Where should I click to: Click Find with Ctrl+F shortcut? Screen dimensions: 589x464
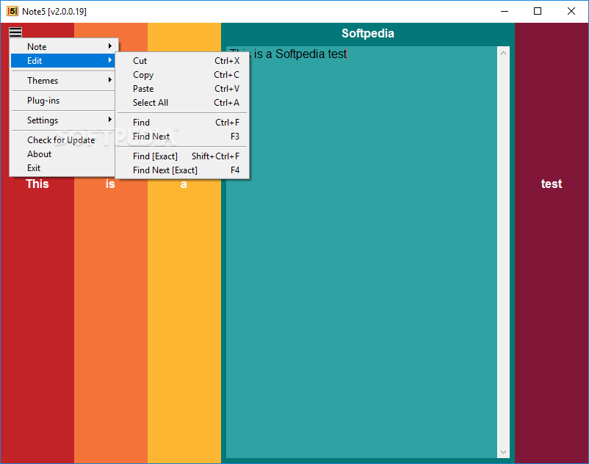182,122
